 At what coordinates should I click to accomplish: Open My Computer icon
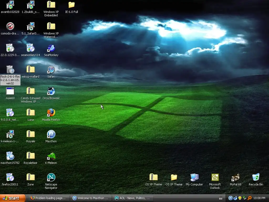point(194,177)
